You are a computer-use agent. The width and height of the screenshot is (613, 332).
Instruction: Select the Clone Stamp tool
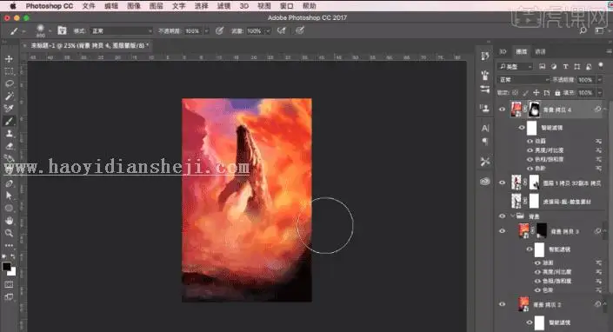coord(9,134)
